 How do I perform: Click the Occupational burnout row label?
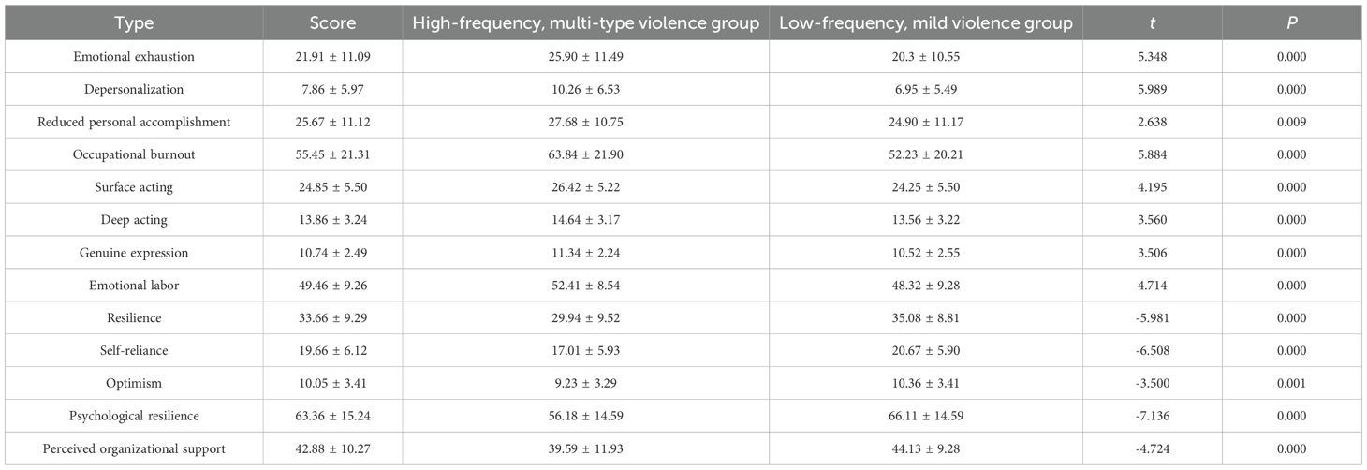tap(134, 154)
